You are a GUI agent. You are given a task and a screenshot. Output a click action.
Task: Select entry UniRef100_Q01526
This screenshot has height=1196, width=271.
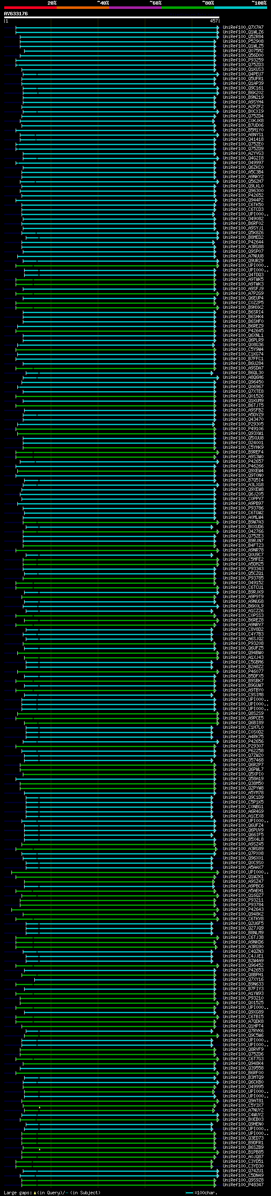(x=243, y=396)
